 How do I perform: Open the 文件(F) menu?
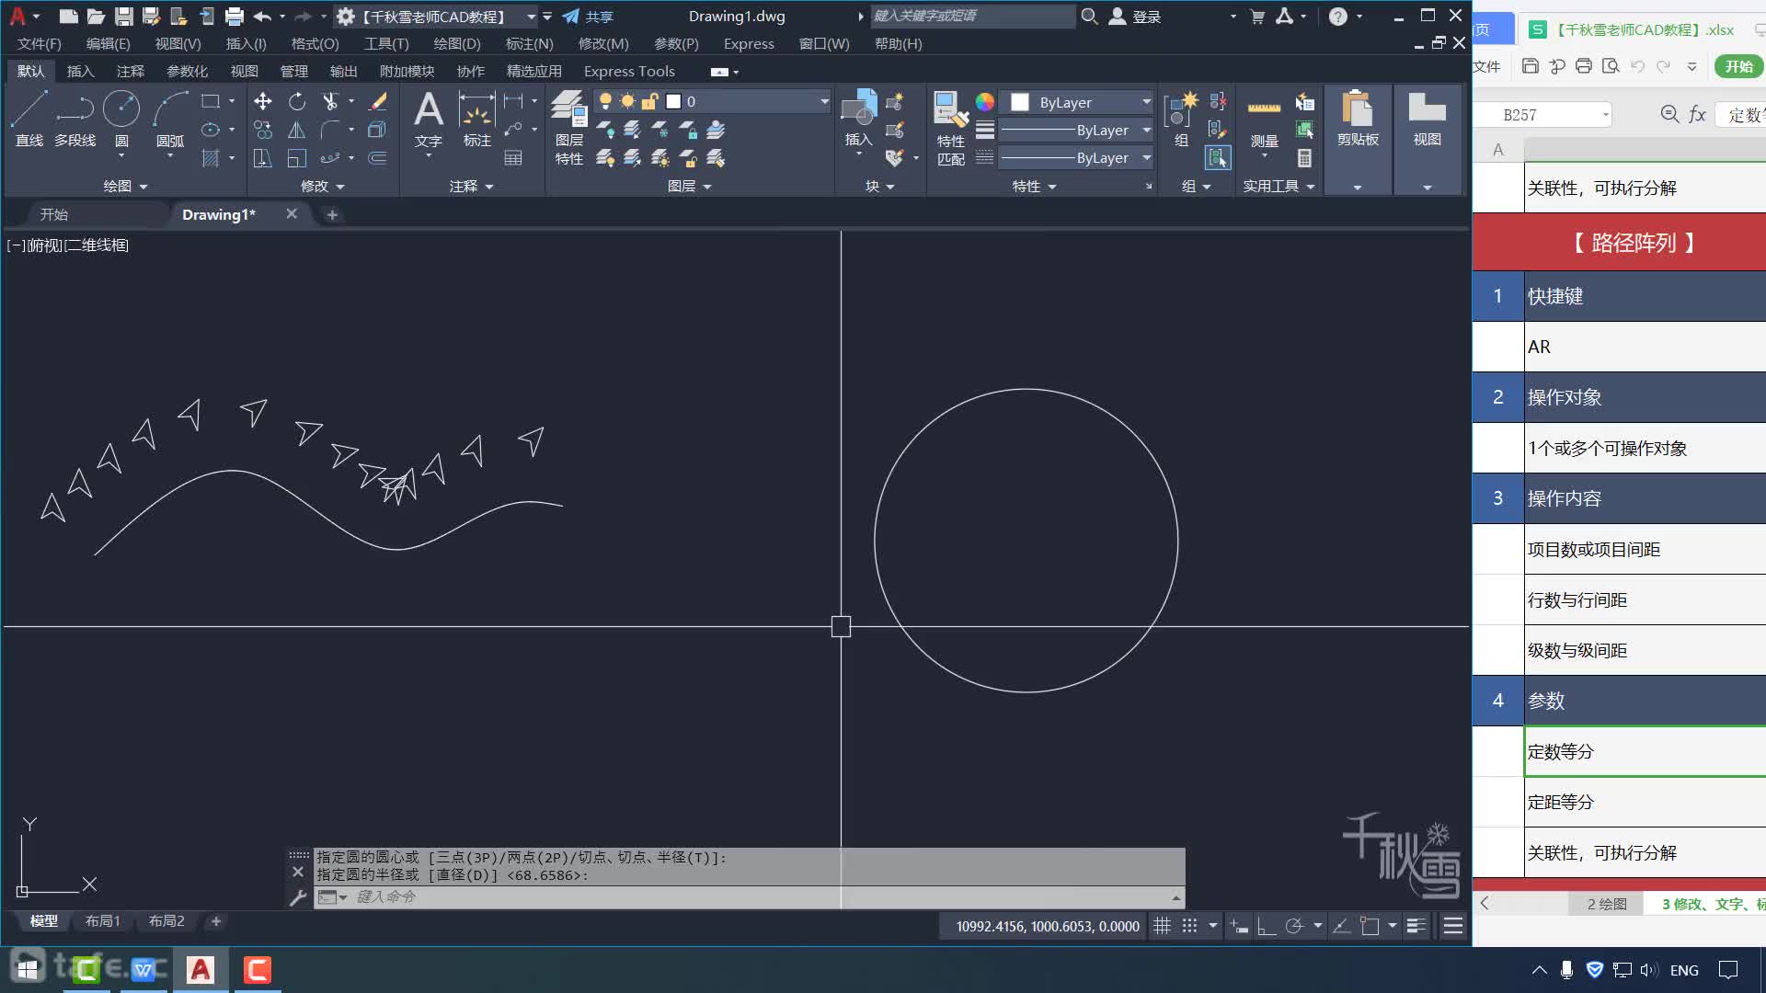39,43
